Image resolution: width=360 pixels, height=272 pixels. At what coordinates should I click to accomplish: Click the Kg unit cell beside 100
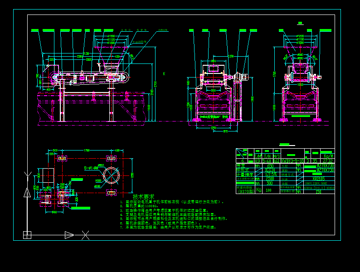point(259,190)
